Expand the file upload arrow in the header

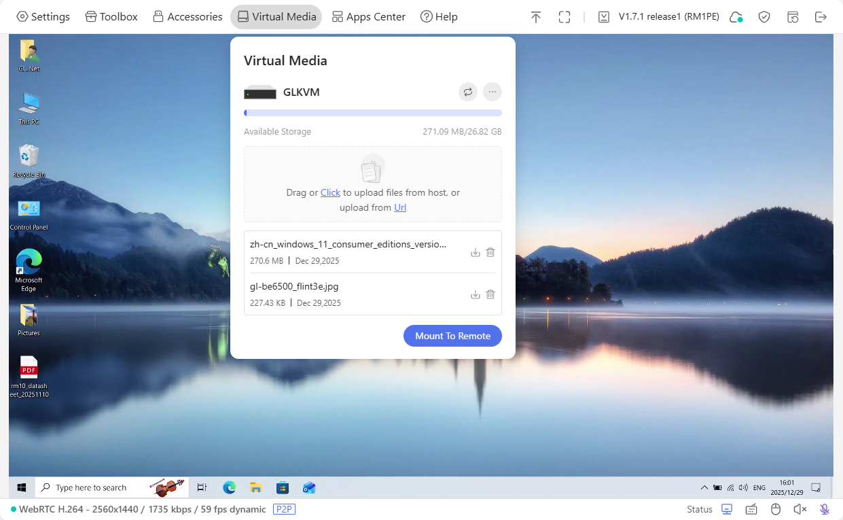coord(536,16)
